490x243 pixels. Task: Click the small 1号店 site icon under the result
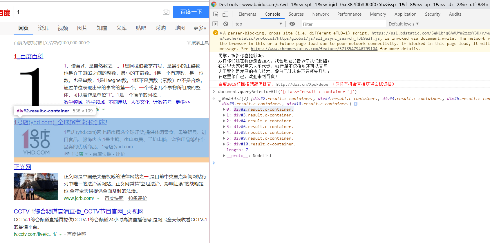coord(67,154)
